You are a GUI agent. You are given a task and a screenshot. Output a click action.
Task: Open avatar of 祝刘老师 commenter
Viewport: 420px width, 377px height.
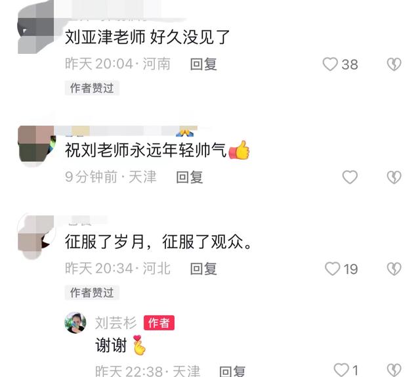[x=37, y=146]
